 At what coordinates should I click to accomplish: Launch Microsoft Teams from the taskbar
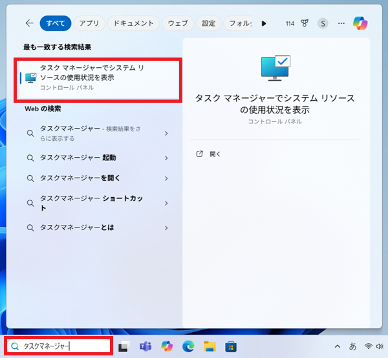coord(145,346)
